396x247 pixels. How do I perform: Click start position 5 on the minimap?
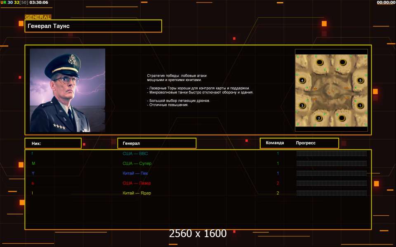point(360,80)
